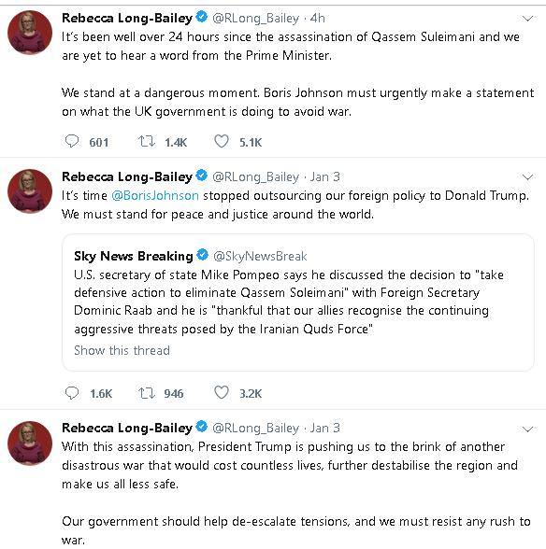Click avatar beside the 'With this assassination' tweet
546x549 pixels.
pos(30,443)
